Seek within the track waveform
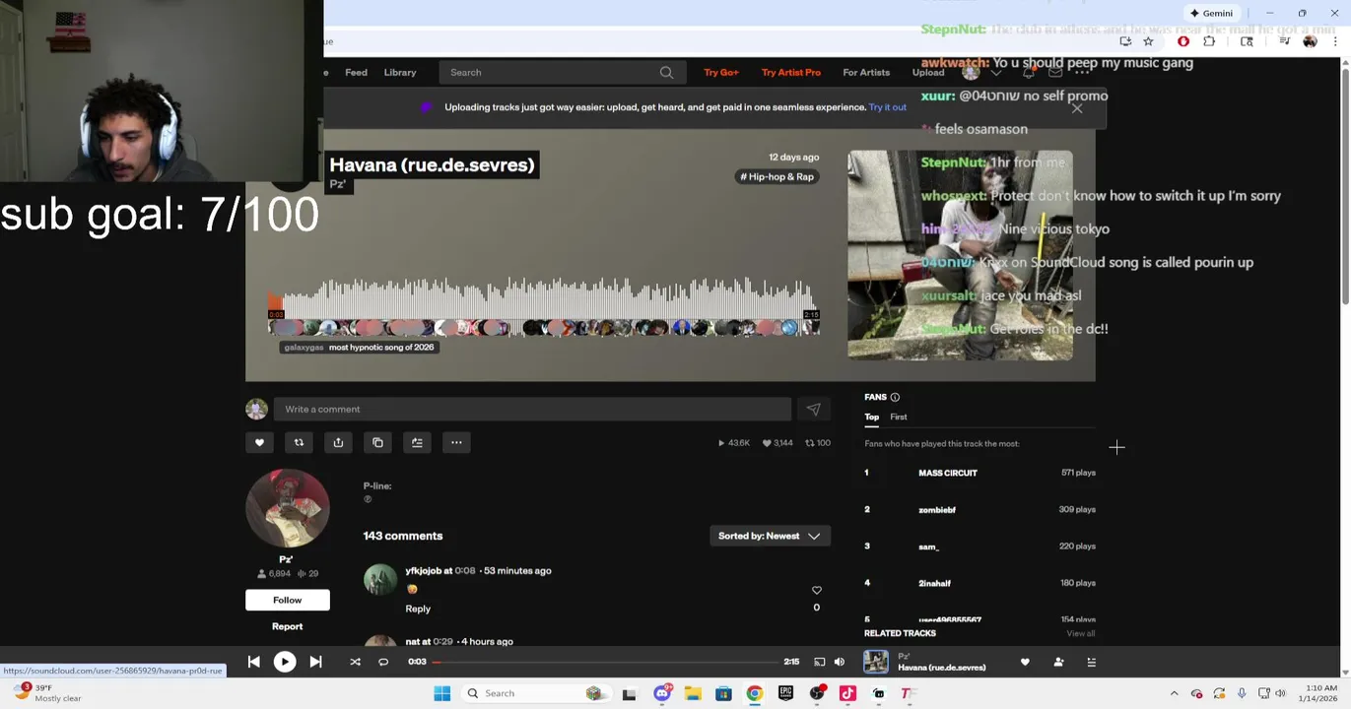This screenshot has width=1351, height=709. (x=543, y=297)
